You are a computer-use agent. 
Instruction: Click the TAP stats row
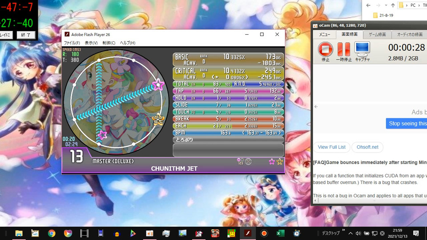(x=228, y=91)
